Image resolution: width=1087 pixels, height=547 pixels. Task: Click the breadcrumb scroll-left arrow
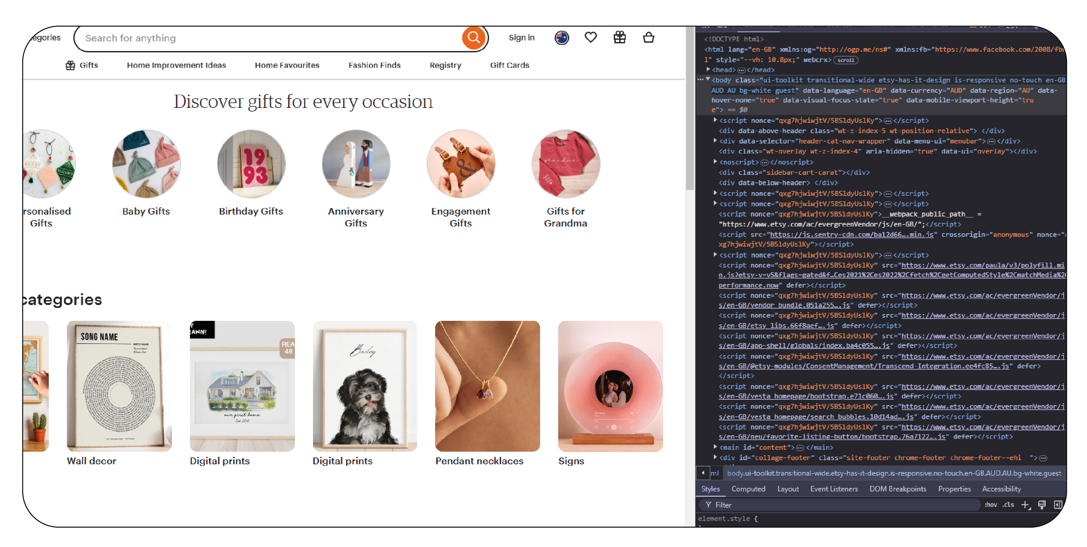pyautogui.click(x=703, y=473)
